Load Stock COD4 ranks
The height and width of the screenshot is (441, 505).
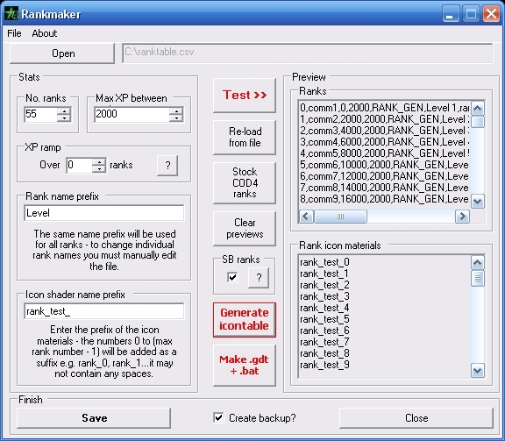(x=245, y=182)
